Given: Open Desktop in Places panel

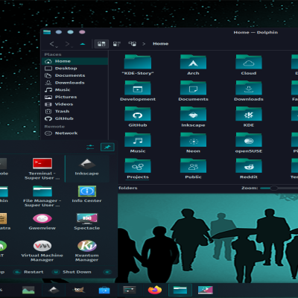Looking at the screenshot, I should click(75, 69).
